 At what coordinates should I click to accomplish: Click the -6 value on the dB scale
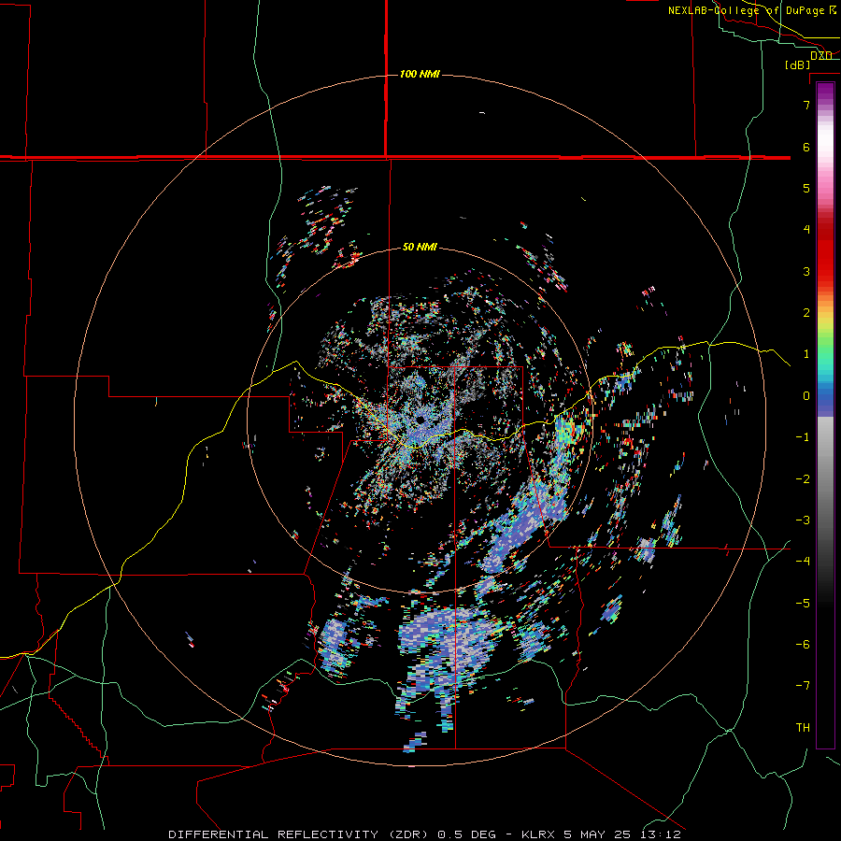(803, 645)
